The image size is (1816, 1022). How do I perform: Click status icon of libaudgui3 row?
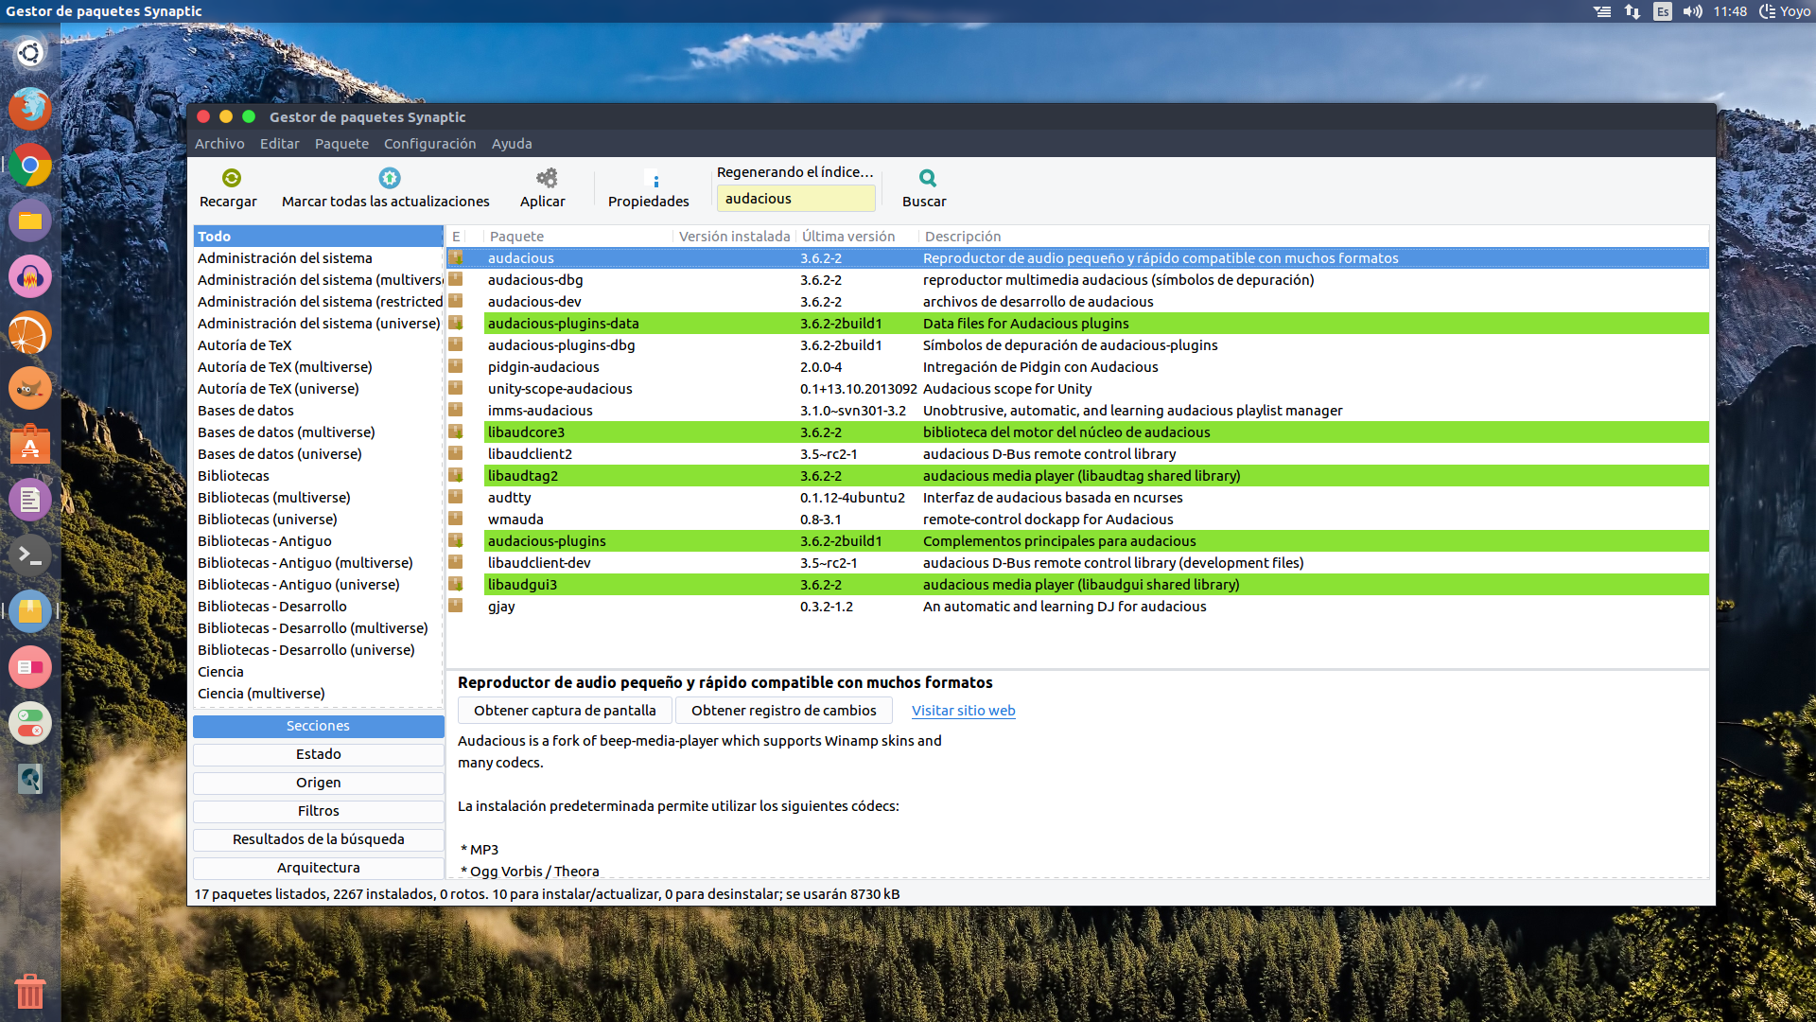coord(456,584)
